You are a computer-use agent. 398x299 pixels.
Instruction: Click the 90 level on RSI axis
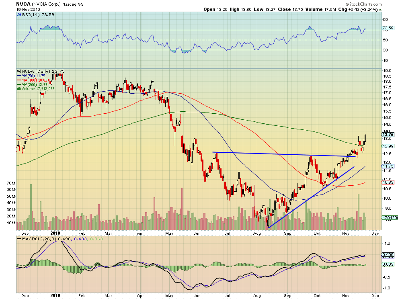pos(385,20)
